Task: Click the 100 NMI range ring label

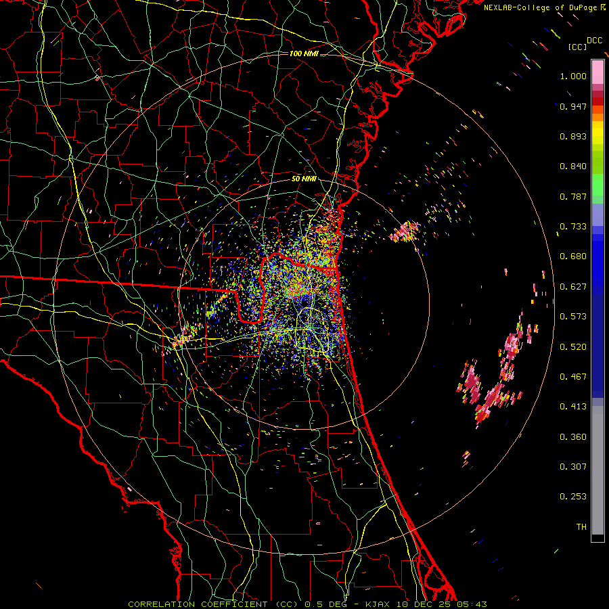Action: [x=304, y=53]
